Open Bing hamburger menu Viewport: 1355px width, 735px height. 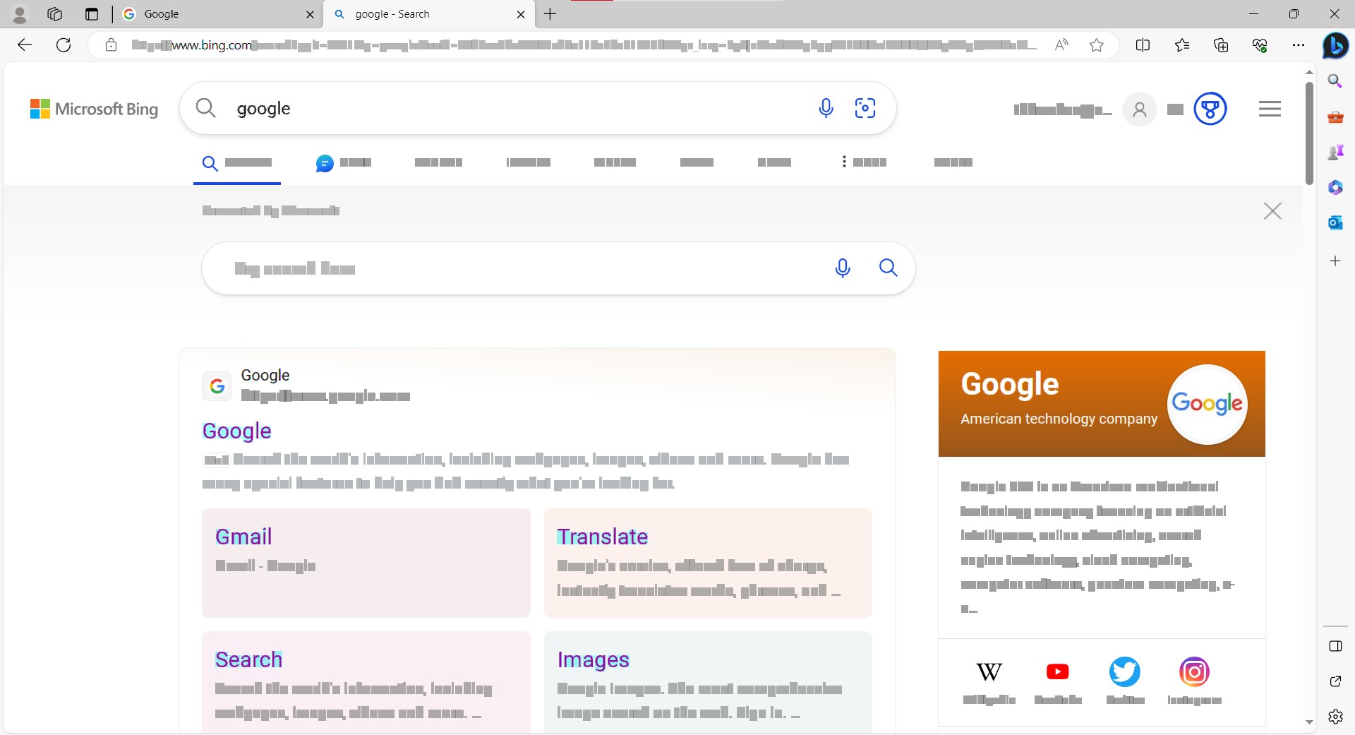pyautogui.click(x=1270, y=109)
